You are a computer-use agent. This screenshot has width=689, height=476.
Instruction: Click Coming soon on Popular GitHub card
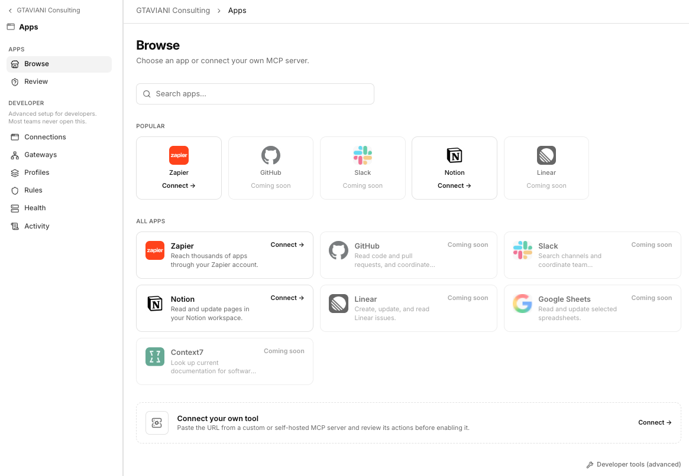coord(271,185)
